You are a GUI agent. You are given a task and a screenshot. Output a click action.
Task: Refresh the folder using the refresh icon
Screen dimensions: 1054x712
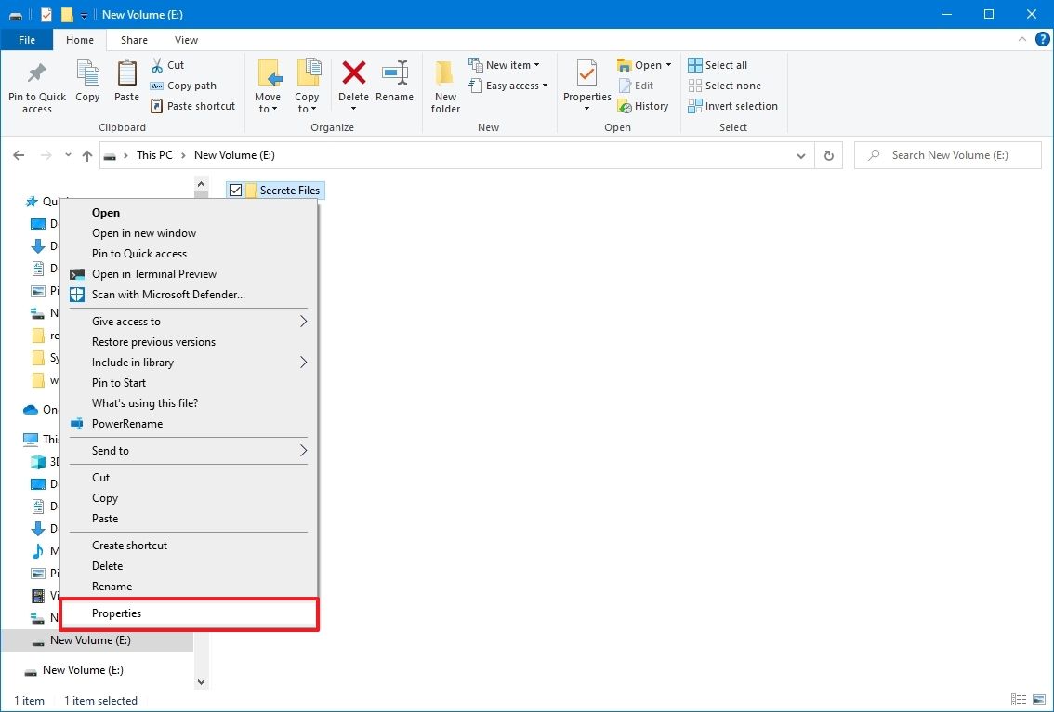[828, 155]
